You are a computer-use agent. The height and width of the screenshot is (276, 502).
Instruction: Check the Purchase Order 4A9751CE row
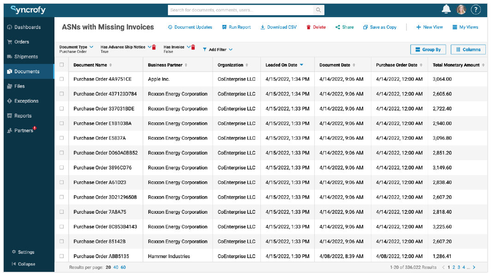click(x=62, y=79)
